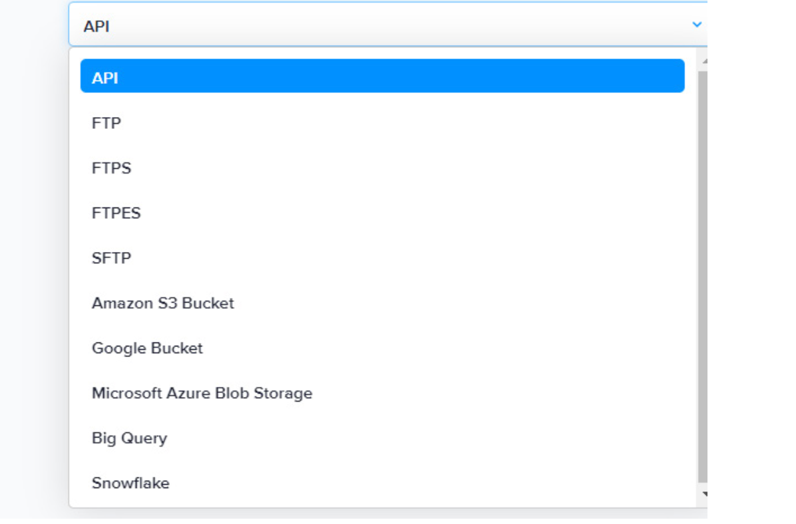
Task: Choose Google Bucket from the list
Action: [x=147, y=348]
